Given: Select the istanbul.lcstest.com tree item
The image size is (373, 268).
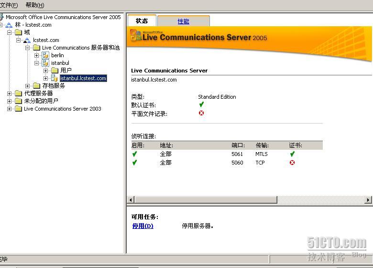Looking at the screenshot, I should coord(83,78).
